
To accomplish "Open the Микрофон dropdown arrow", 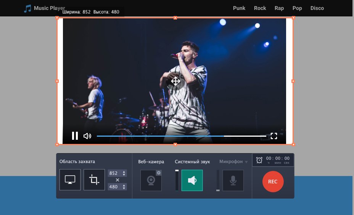I will (246, 162).
